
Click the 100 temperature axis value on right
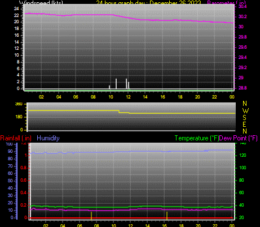[x=243, y=168]
